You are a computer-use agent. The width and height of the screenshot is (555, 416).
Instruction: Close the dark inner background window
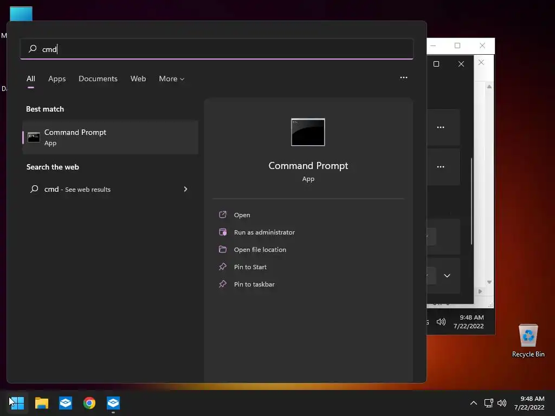[x=461, y=64]
